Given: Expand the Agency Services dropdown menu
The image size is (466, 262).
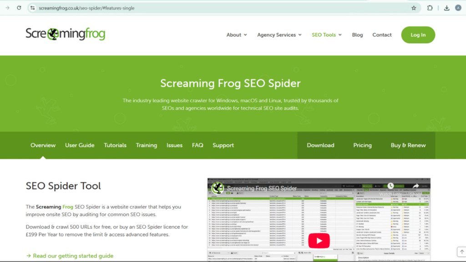Looking at the screenshot, I should click(279, 35).
